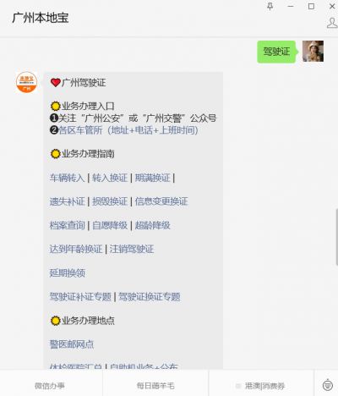Viewport: 338px width, 396px height.
Task: Click the chat vertical scrollbar thumb
Action: [336, 237]
